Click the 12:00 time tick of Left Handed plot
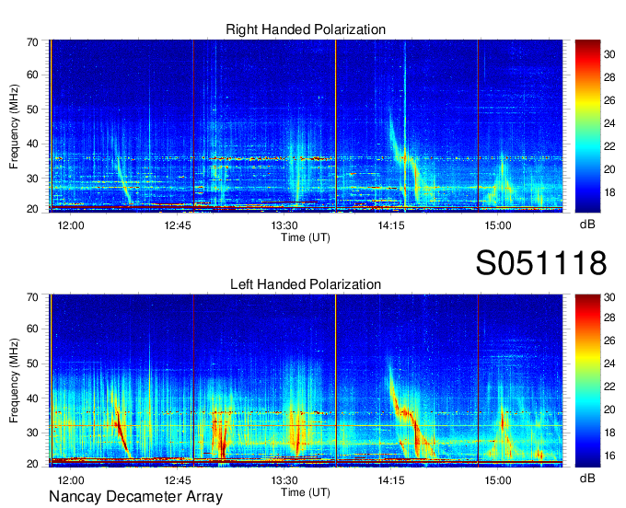Screen dimensions: 626x508 click(71, 480)
